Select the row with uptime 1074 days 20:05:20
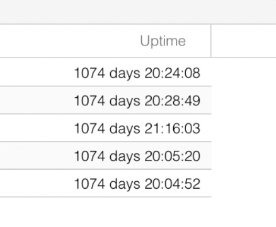The width and height of the screenshot is (276, 227). (x=105, y=156)
